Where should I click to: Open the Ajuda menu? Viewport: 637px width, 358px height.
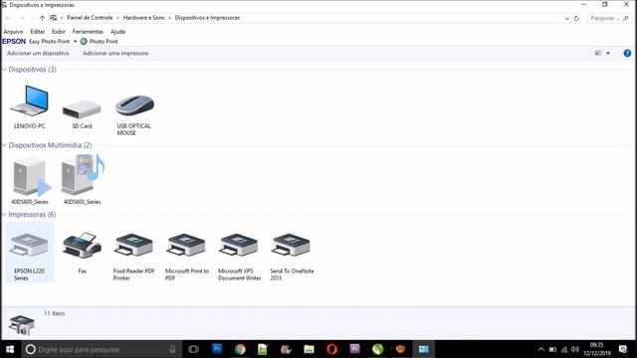click(117, 31)
